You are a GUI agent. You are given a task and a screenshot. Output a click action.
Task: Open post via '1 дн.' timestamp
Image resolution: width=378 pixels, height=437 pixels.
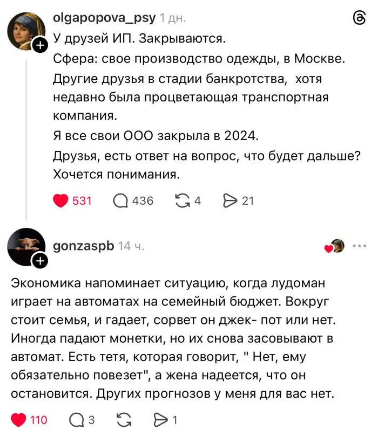(x=172, y=17)
